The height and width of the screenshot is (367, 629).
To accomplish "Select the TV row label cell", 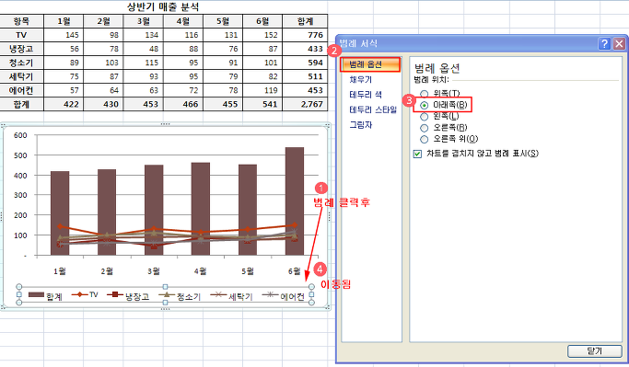I will 22,35.
